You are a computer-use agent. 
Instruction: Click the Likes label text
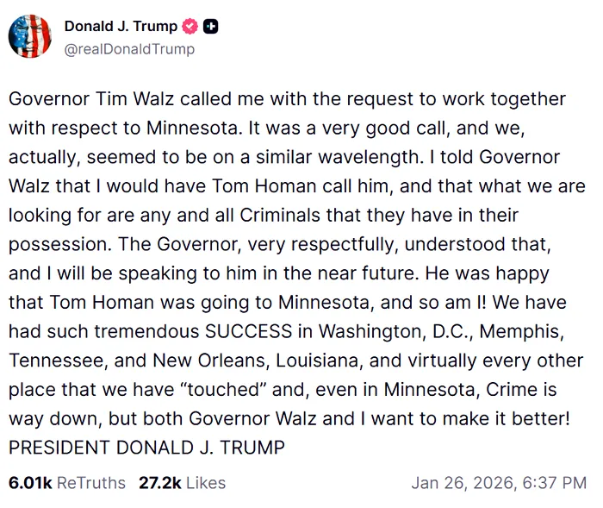pos(205,482)
